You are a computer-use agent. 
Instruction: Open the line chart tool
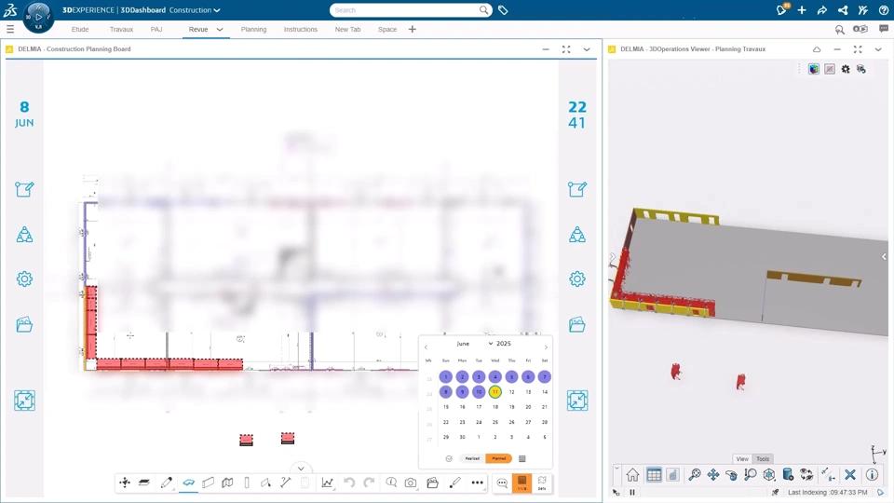[327, 483]
